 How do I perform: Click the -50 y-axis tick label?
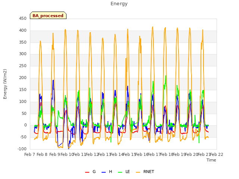23,137
